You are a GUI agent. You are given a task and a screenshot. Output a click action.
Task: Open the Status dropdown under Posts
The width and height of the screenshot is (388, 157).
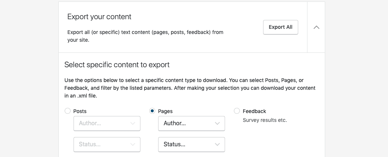107,144
